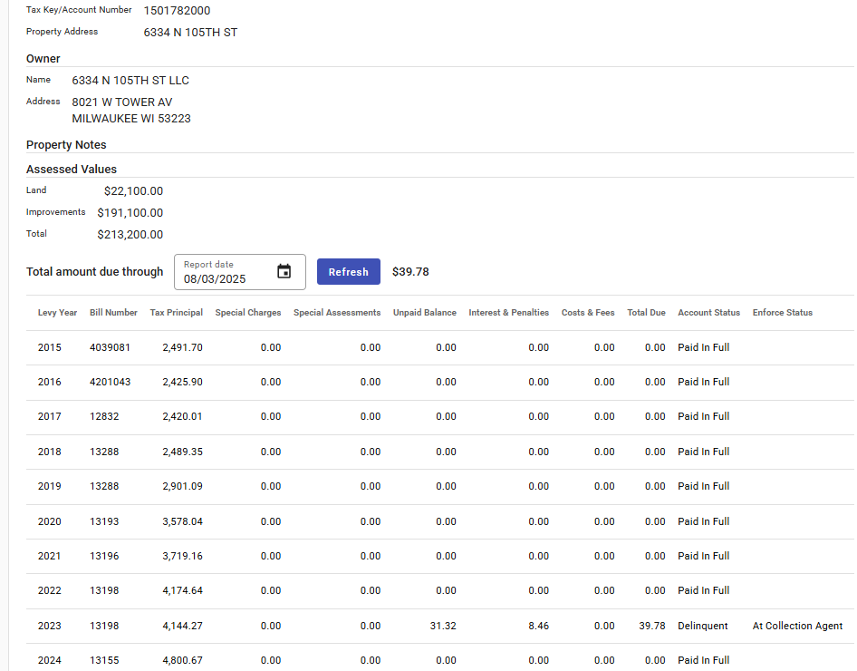Click the Account Status column header

pos(708,313)
